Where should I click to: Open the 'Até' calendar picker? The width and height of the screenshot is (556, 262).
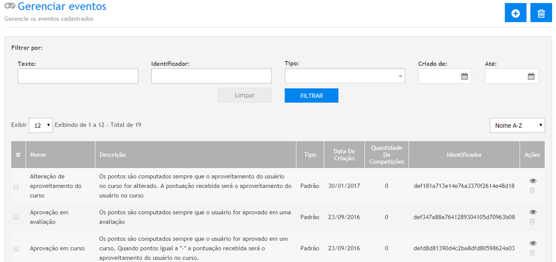point(531,76)
